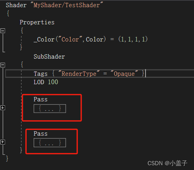The width and height of the screenshot is (194, 170).
Task: Click the SubShader keyword
Action: 49,57
